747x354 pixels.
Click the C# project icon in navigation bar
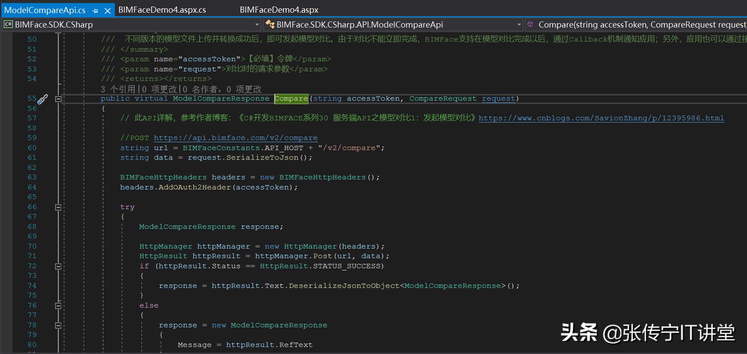8,25
